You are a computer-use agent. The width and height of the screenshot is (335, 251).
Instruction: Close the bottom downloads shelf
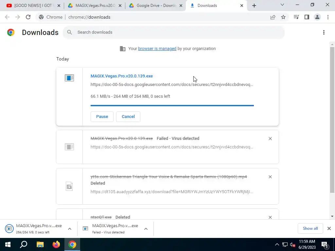(x=329, y=228)
